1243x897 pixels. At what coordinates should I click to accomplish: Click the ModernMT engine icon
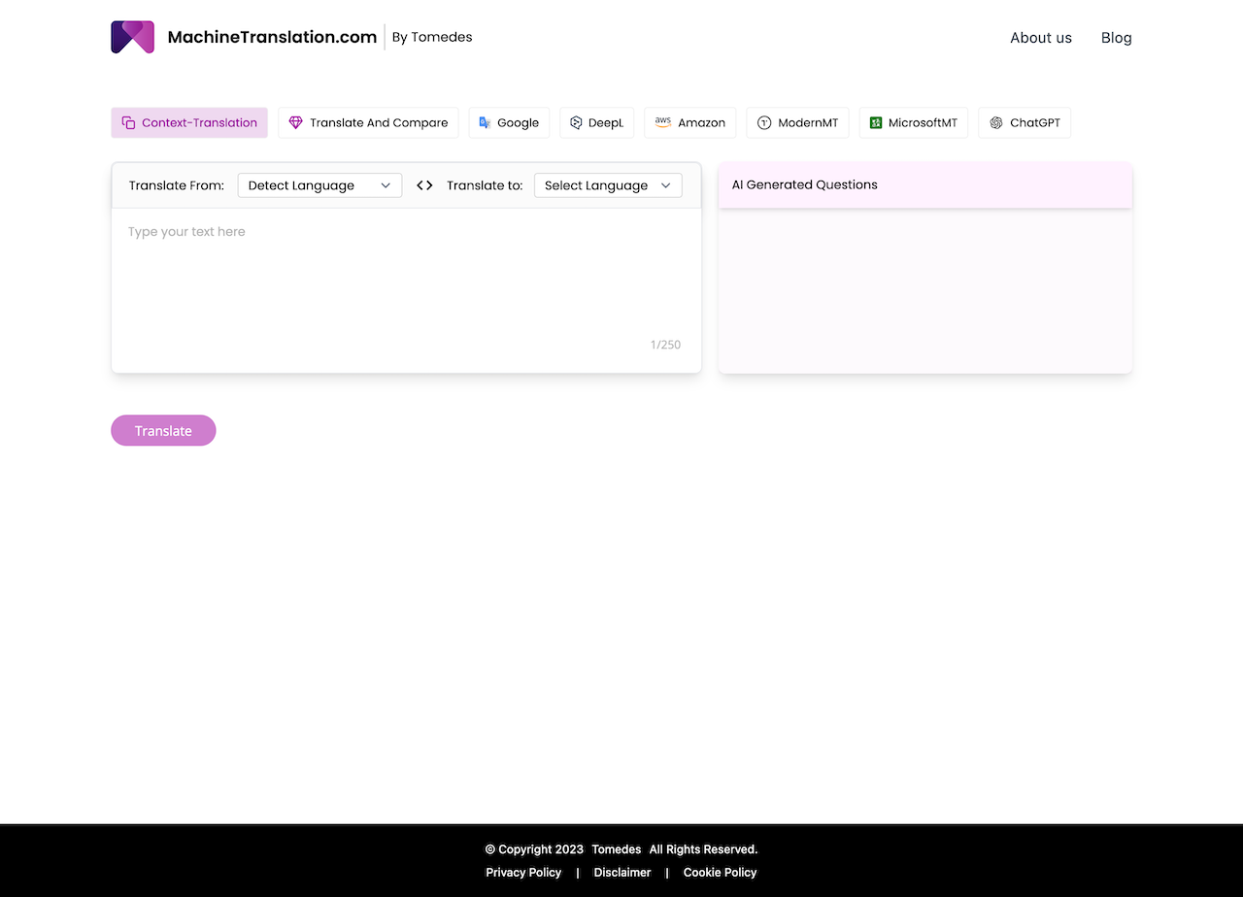click(764, 122)
